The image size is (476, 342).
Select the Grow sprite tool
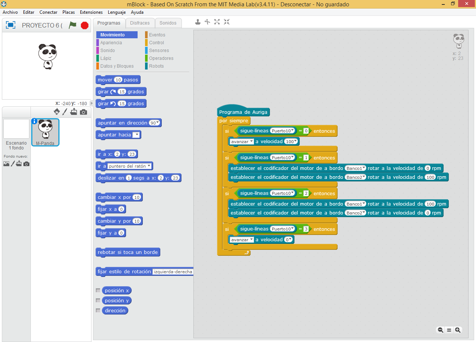pos(217,22)
